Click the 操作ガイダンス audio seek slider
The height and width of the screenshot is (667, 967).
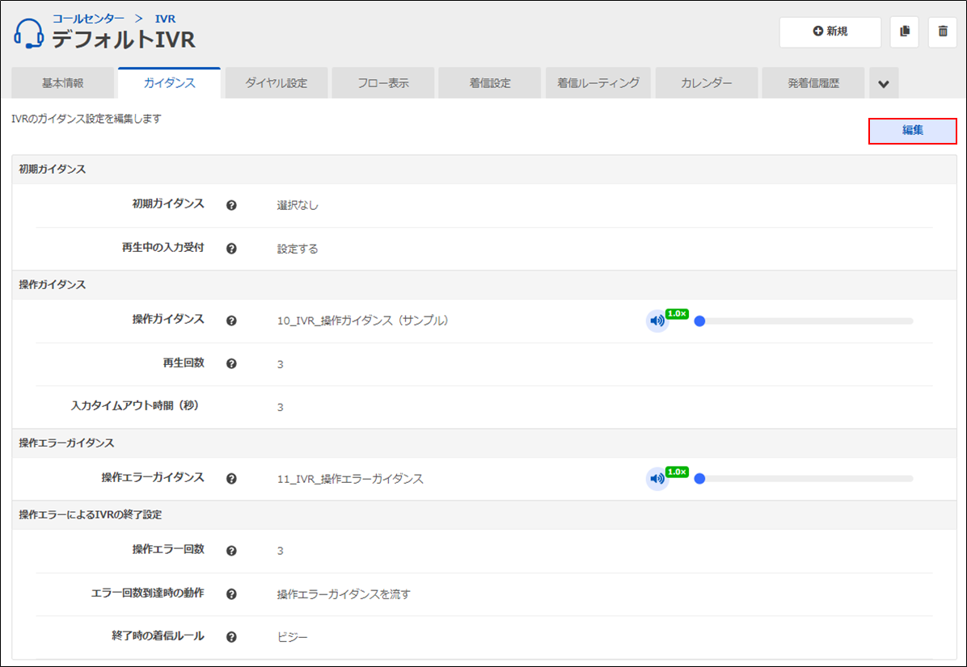point(805,321)
